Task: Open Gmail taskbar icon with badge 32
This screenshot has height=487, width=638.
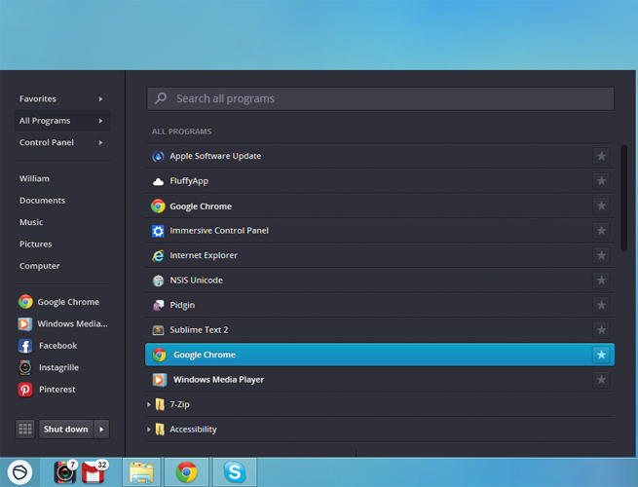Action: click(94, 472)
